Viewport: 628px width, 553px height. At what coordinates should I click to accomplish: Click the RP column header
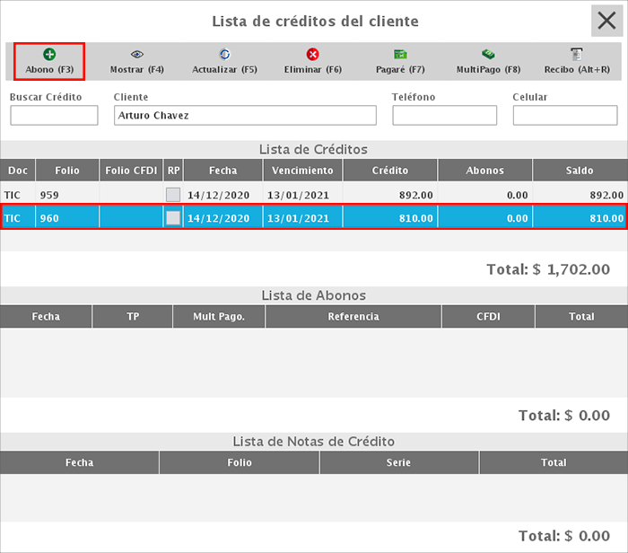173,171
